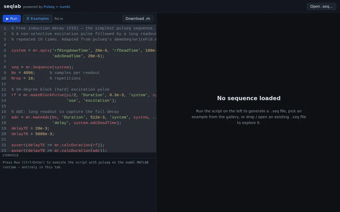Image resolution: width=340 pixels, height=212 pixels.
Task: Click line number 20 in gutter
Action: pos(4,134)
